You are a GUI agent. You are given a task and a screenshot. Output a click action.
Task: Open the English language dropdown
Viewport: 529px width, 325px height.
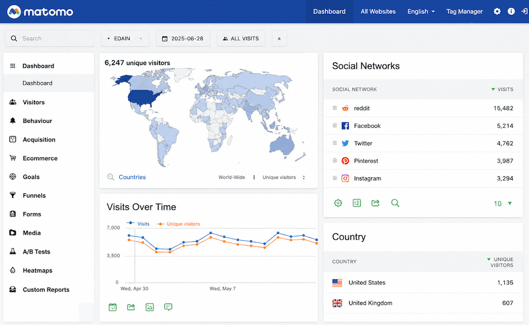(x=421, y=12)
